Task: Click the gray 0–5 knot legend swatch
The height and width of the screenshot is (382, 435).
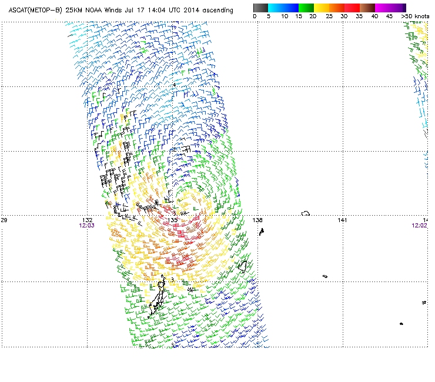Action: pyautogui.click(x=261, y=8)
